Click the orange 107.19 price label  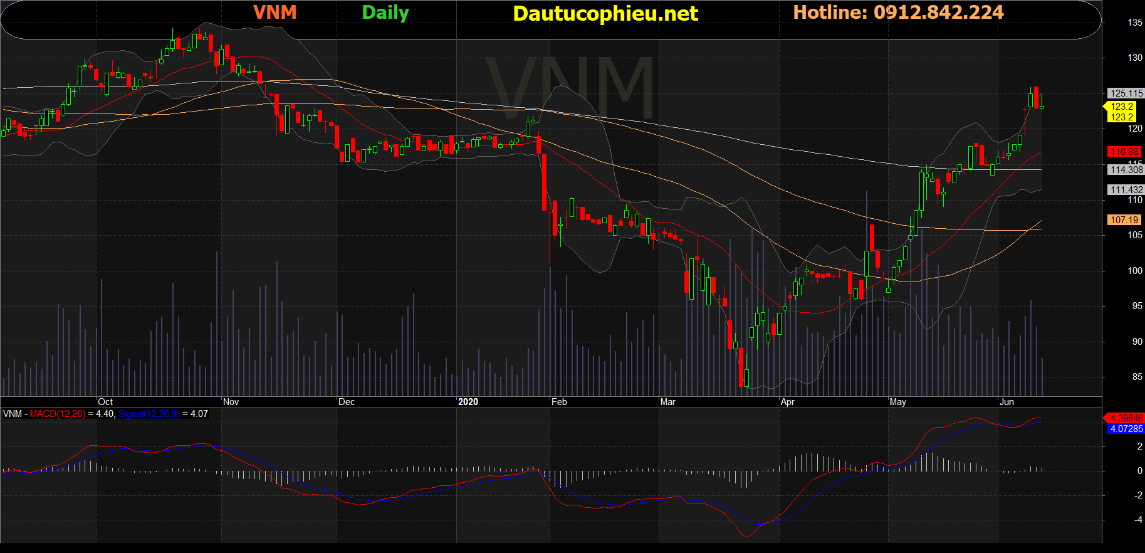pos(1124,220)
